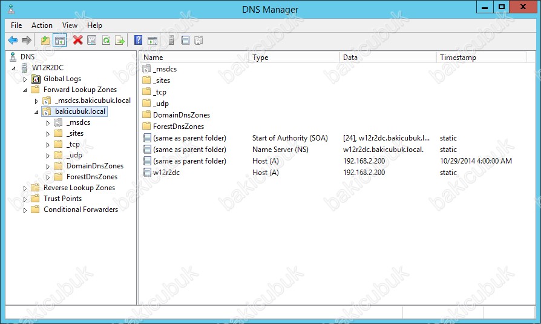The width and height of the screenshot is (541, 324).
Task: Select DomainDnsZones in the list pane
Action: (182, 114)
